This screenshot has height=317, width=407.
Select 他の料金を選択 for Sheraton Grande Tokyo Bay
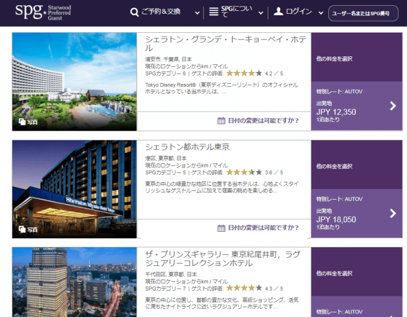(x=334, y=59)
